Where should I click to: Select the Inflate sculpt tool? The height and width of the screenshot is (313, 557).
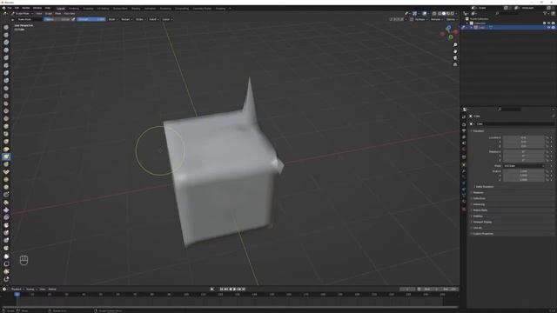[x=6, y=73]
